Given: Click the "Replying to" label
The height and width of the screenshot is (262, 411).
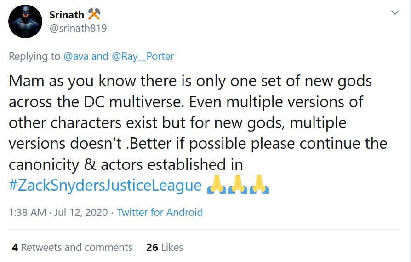Looking at the screenshot, I should click(x=34, y=56).
